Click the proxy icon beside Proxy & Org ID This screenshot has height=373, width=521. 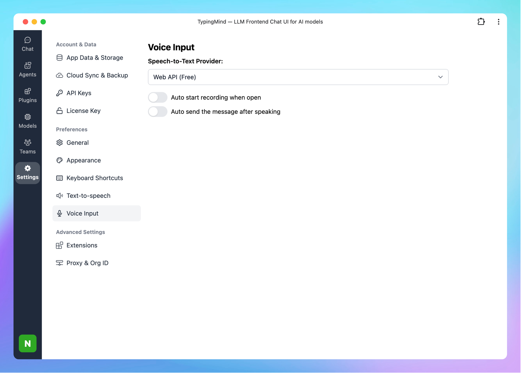point(60,263)
